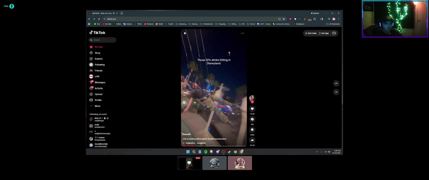Open a new browser tab
This screenshot has width=429, height=180.
122,13
